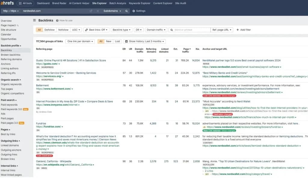Open the Ref. page URL dropdown
Viewport: 308px width, 178px height.
tap(222, 30)
